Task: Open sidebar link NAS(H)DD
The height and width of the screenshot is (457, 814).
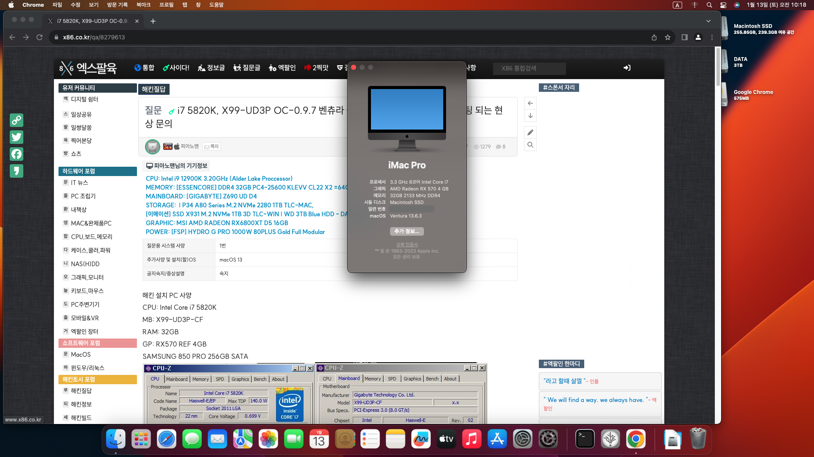Action: click(x=85, y=264)
